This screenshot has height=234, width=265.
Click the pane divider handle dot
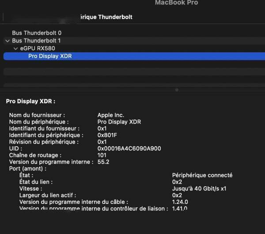(x=177, y=90)
